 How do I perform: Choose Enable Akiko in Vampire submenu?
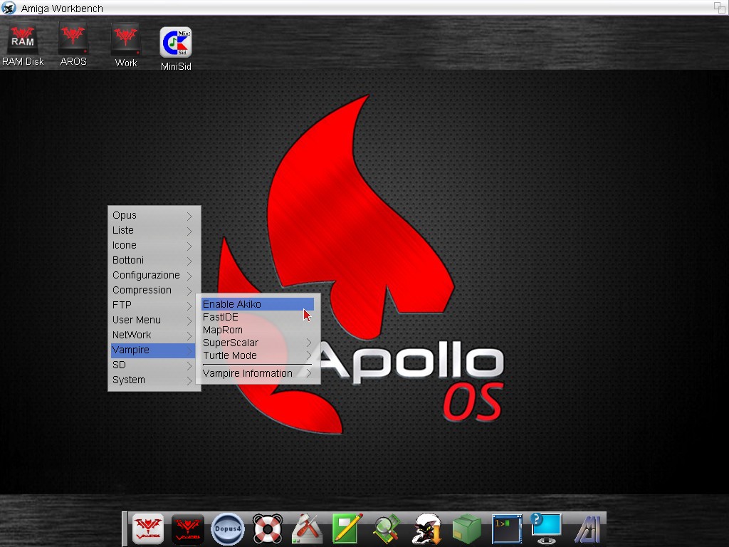tap(258, 304)
